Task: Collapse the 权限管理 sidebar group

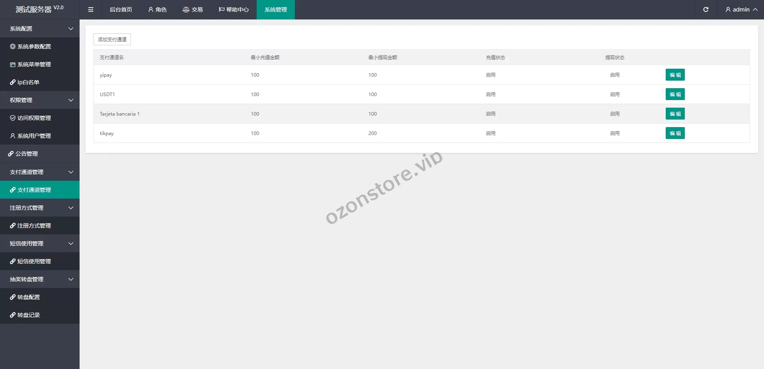Action: [x=40, y=100]
